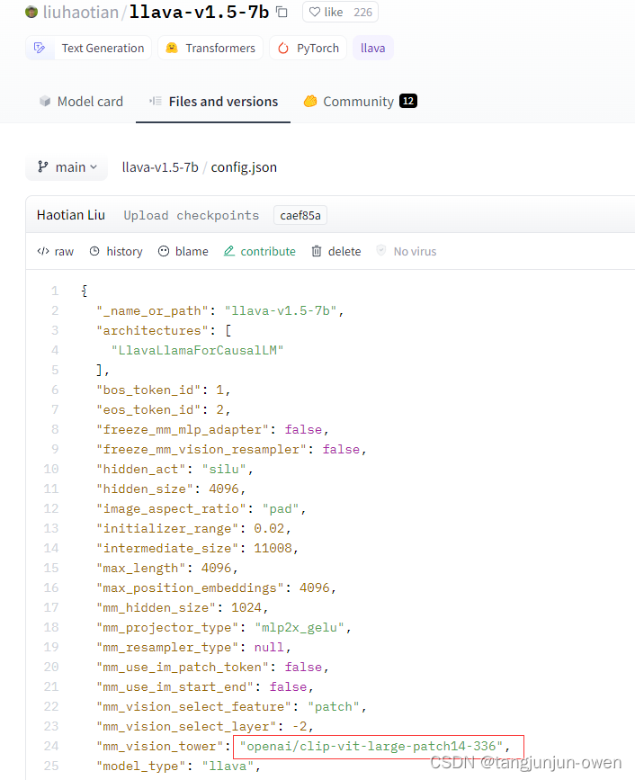The height and width of the screenshot is (780, 635).
Task: Select the Transformers tag
Action: [210, 48]
